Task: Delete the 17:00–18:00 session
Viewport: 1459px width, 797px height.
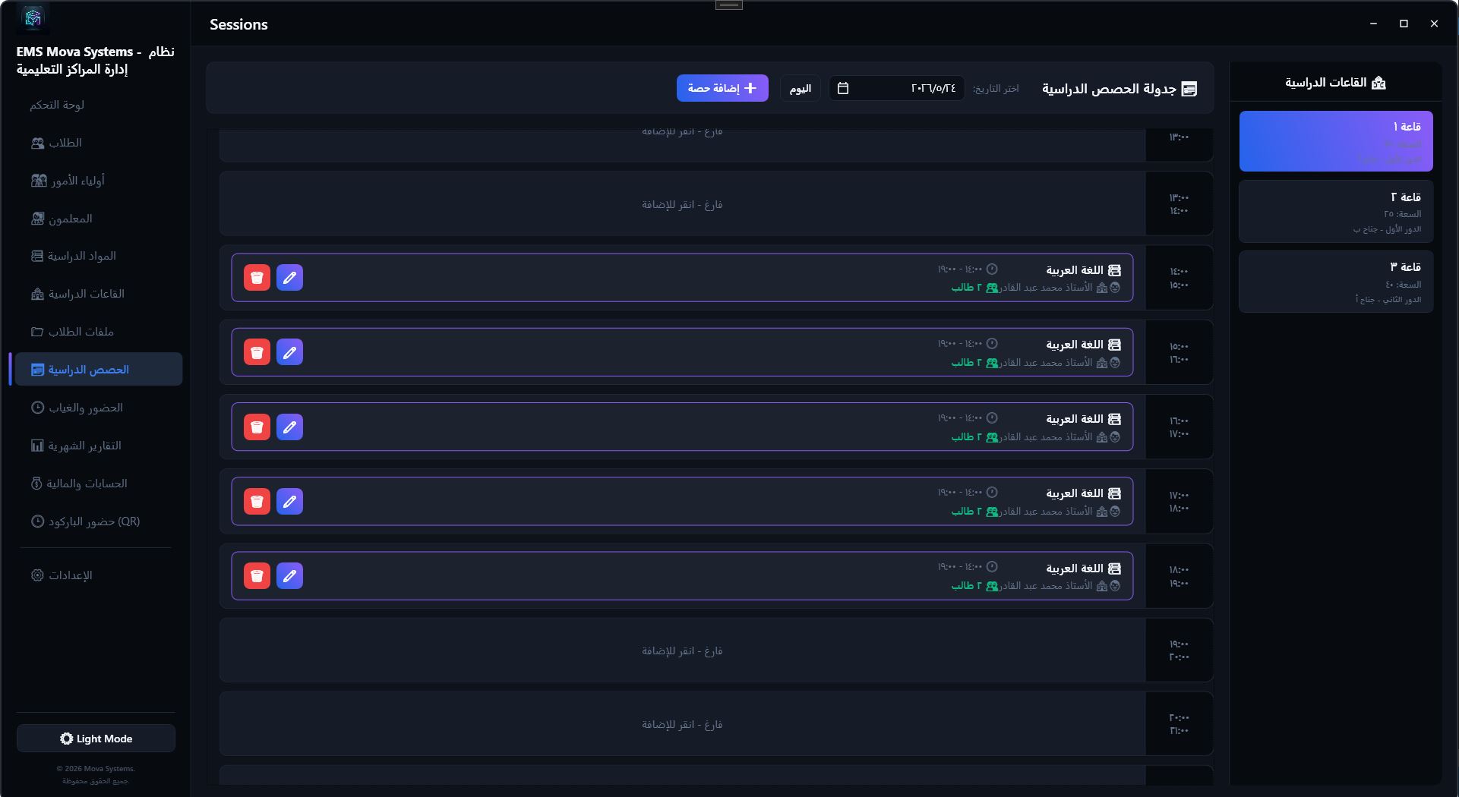Action: point(257,501)
